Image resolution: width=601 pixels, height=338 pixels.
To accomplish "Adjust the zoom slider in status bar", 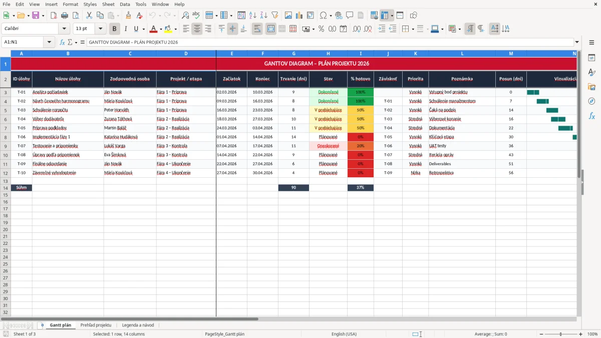I will [x=560, y=334].
